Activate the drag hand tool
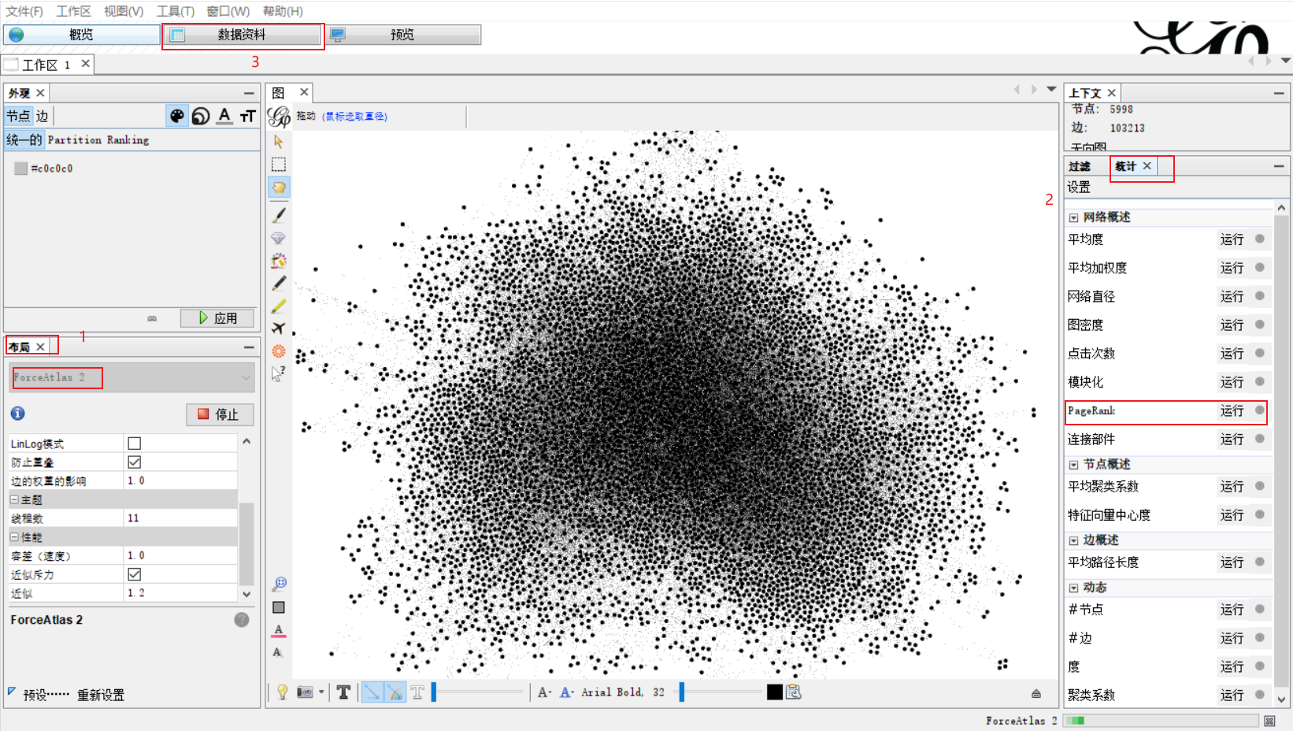The image size is (1293, 731). tap(279, 187)
